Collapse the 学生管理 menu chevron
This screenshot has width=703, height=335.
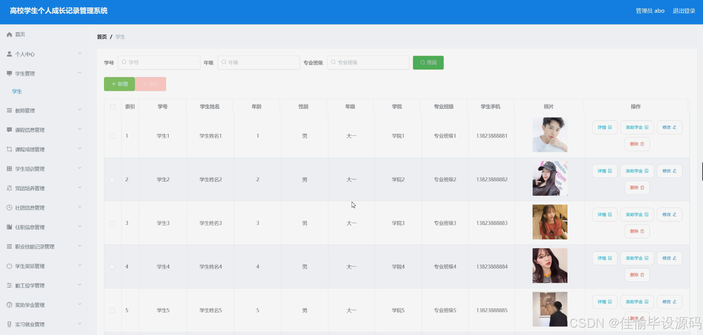[79, 73]
